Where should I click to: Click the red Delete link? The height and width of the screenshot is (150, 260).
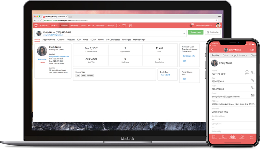(42, 63)
